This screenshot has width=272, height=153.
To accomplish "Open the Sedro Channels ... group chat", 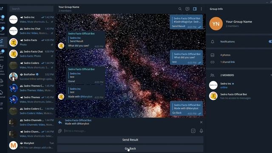I will [x=31, y=122].
